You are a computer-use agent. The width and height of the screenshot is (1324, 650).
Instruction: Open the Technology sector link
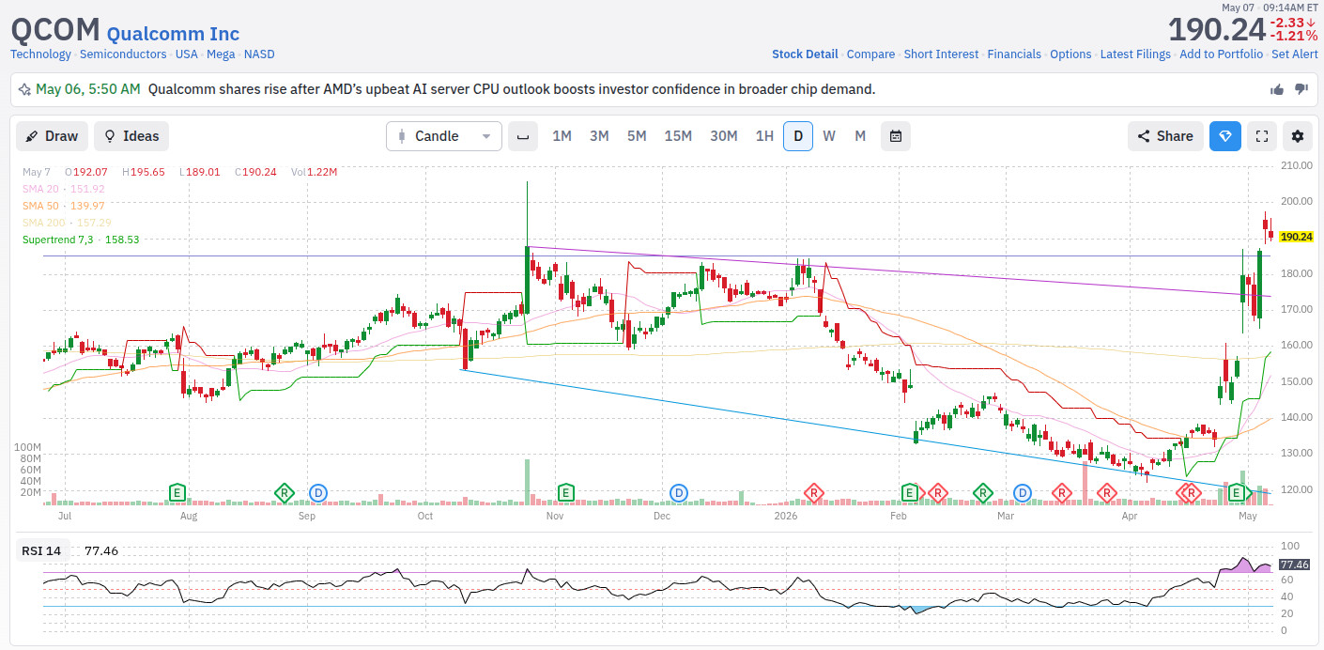click(x=40, y=54)
